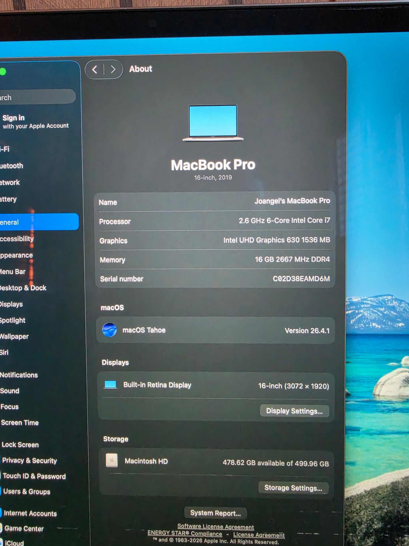Click the computer name "Joangel's MacBook Pro"
The image size is (409, 546).
(292, 201)
